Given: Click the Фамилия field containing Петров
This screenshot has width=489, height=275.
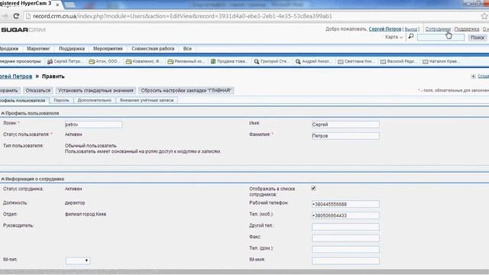Looking at the screenshot, I should coord(345,136).
